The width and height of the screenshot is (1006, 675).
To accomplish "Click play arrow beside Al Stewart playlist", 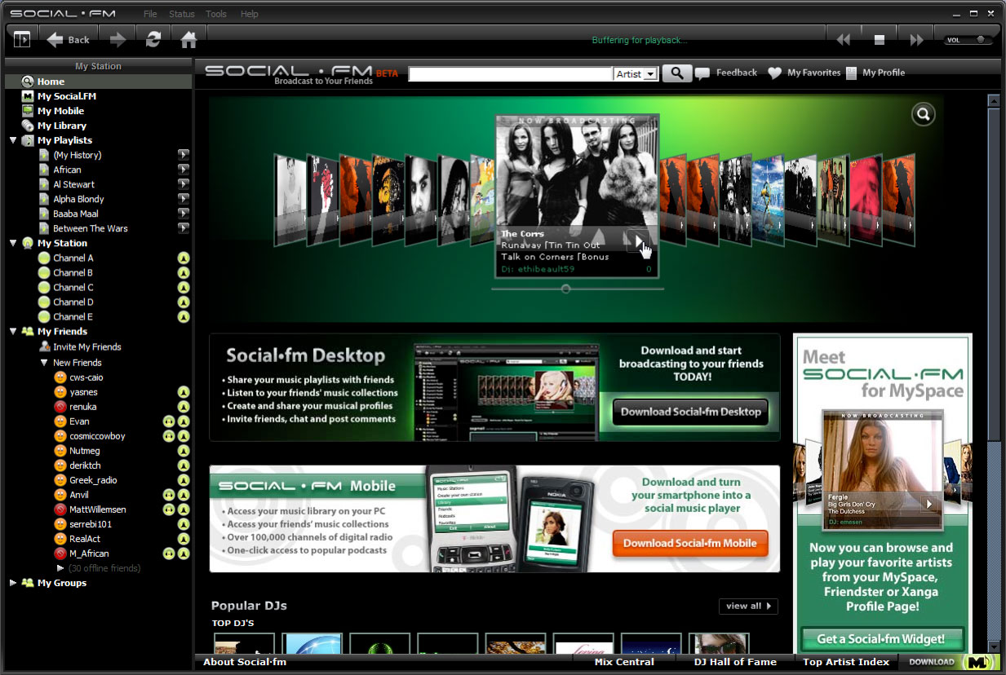I will pyautogui.click(x=184, y=184).
